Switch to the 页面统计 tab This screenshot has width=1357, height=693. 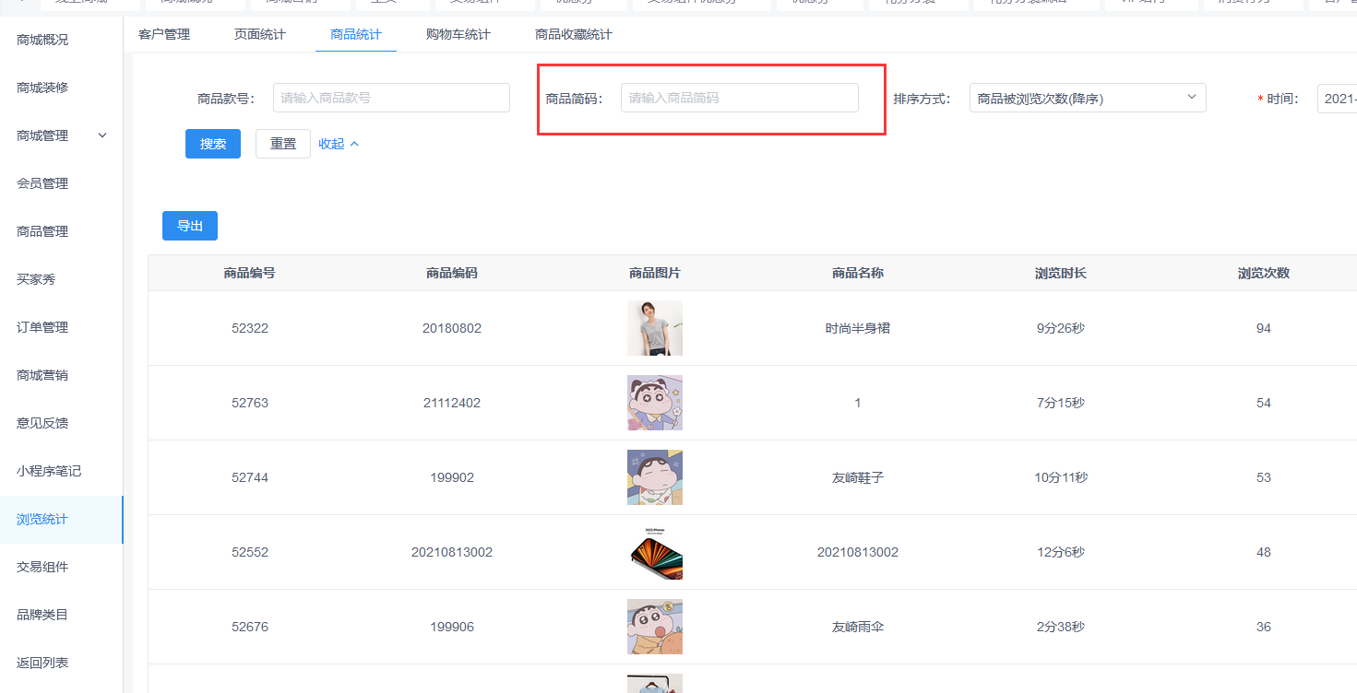[260, 34]
